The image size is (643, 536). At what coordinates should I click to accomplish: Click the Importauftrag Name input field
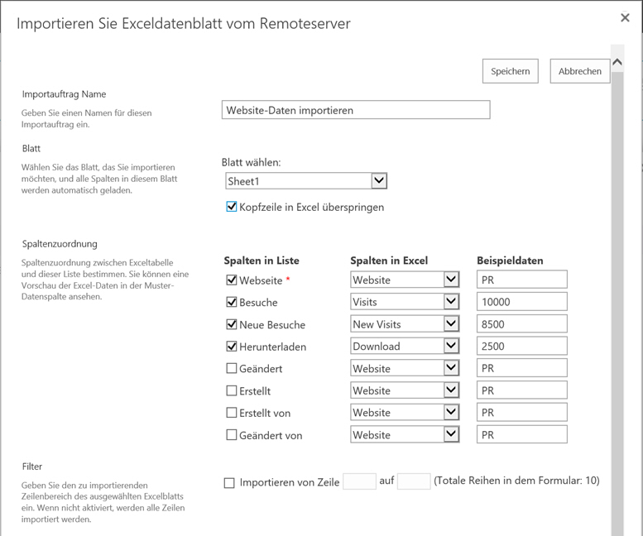356,110
